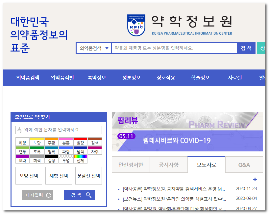Click the 대한민국 의약품정보의 표준 heading
This screenshot has height=214, width=269.
coord(39,35)
